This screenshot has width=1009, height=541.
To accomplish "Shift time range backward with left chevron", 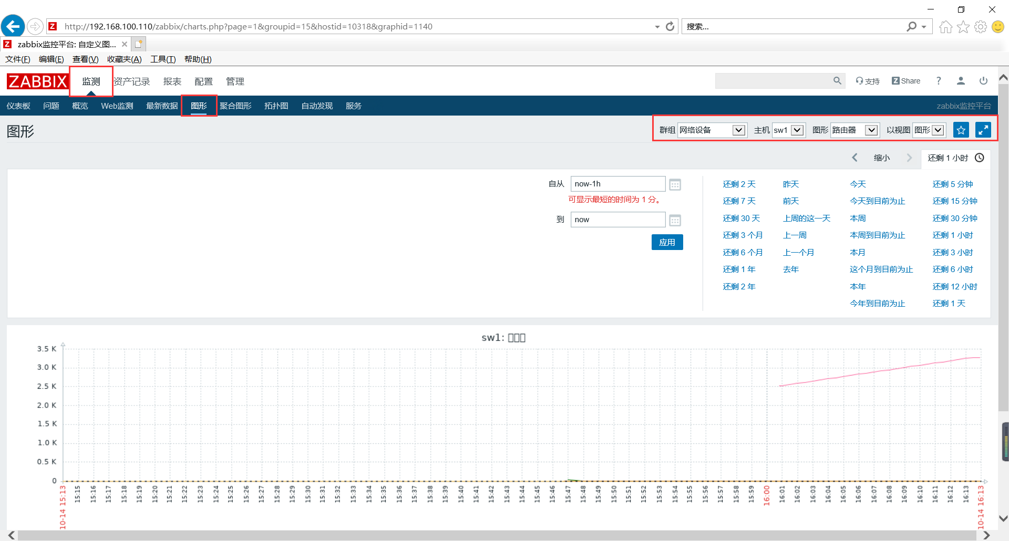I will pos(854,158).
